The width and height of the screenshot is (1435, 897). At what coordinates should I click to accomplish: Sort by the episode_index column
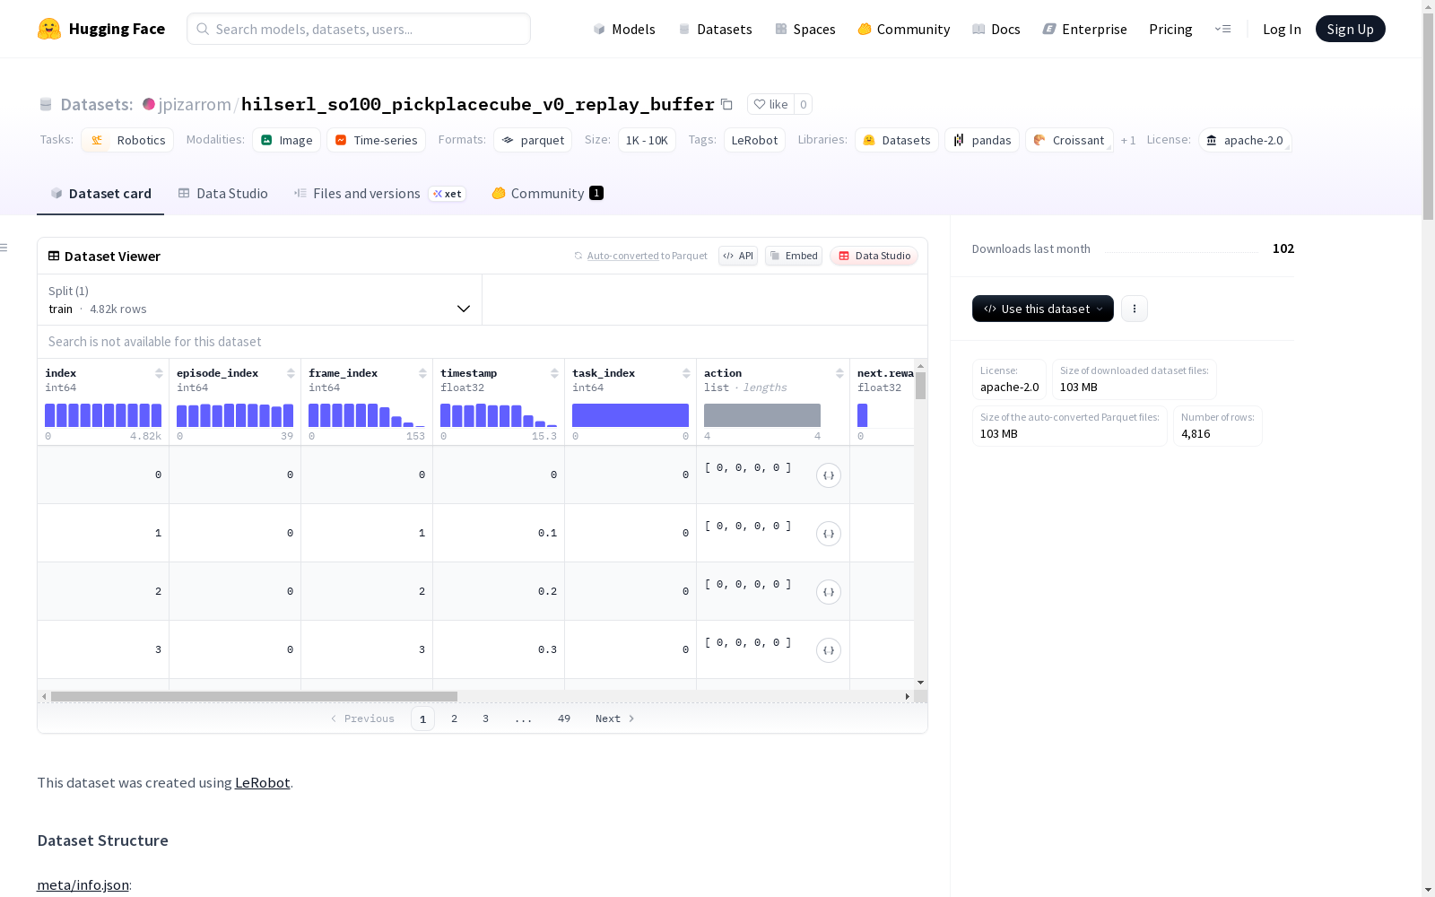pyautogui.click(x=291, y=373)
